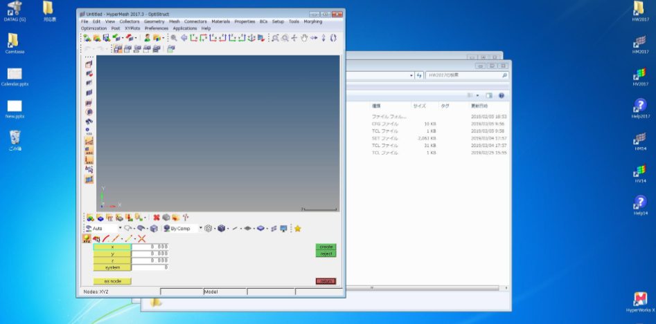The image size is (656, 324).
Task: Click the Numbers ID icon in sidebar
Action: (x=89, y=131)
